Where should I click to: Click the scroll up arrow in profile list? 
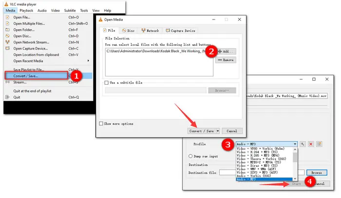click(x=295, y=149)
